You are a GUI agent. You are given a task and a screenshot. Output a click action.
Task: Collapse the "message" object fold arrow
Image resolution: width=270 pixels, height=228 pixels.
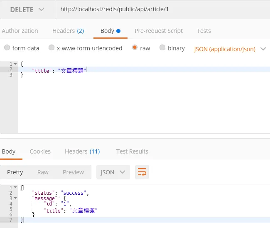(x=15, y=198)
